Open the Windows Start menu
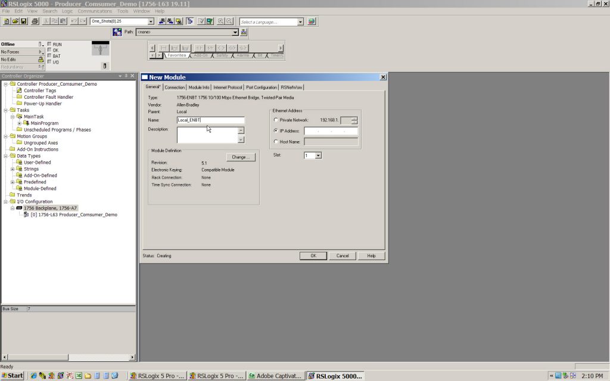This screenshot has height=381, width=610. tap(13, 376)
